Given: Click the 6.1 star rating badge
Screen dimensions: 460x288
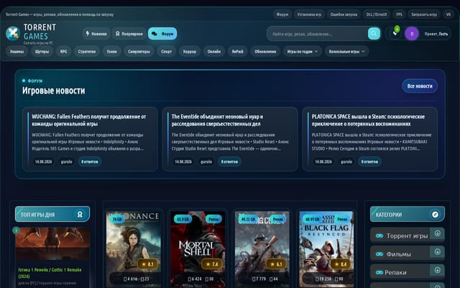Looking at the screenshot, I should pos(276,264).
